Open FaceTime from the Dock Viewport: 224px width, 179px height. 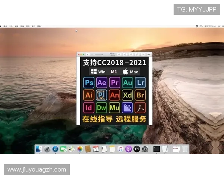(x=63, y=149)
